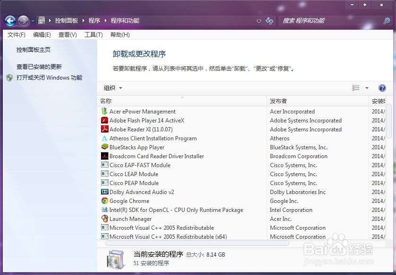Click publisher cell Intel Corporation
This screenshot has width=396, height=275.
tap(291, 210)
